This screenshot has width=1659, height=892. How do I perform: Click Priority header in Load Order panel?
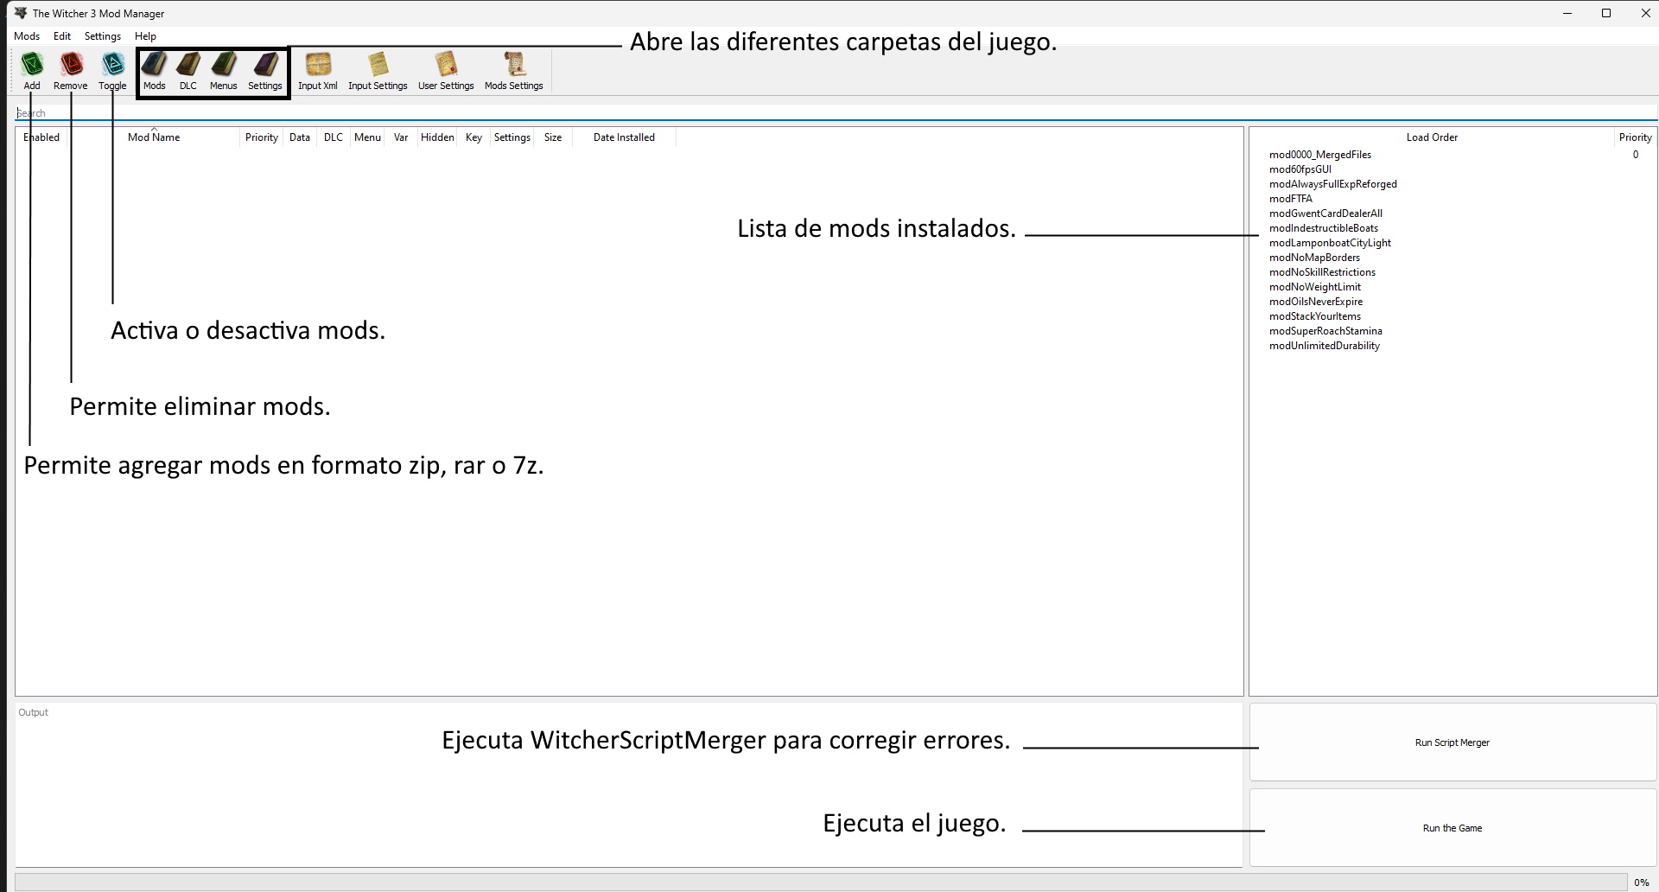1635,137
